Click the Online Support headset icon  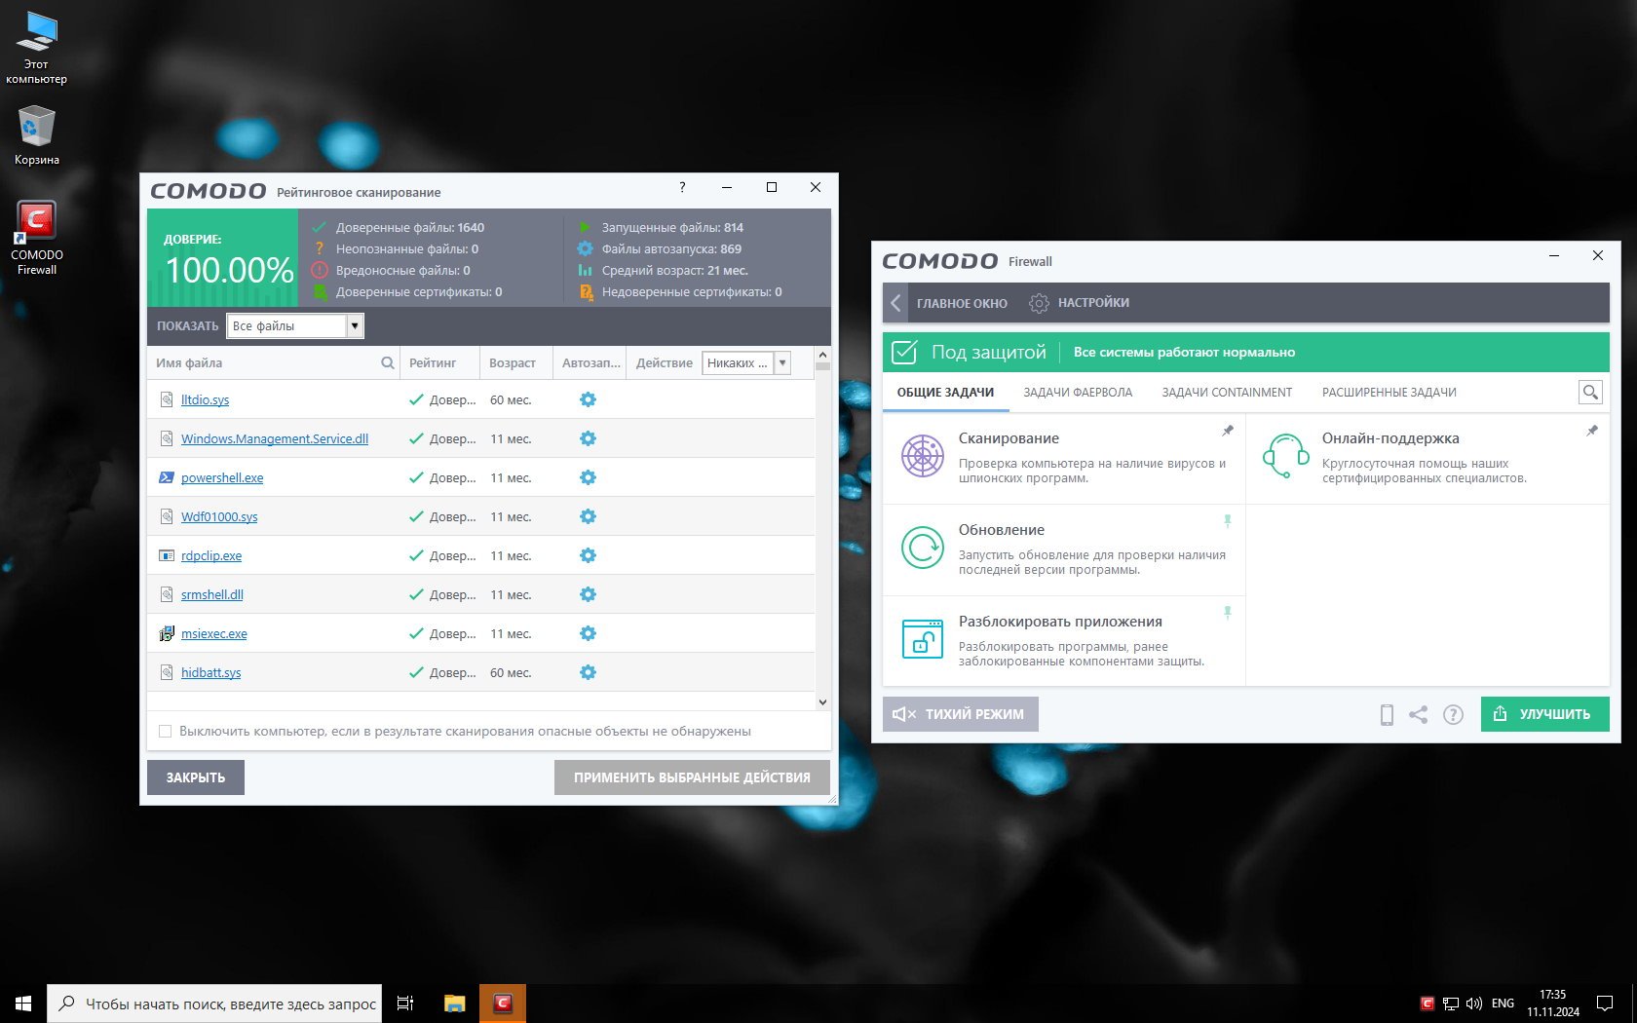point(1285,456)
